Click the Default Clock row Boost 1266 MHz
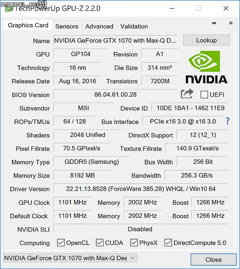Viewport: 240px width, 269px height. coord(211,216)
